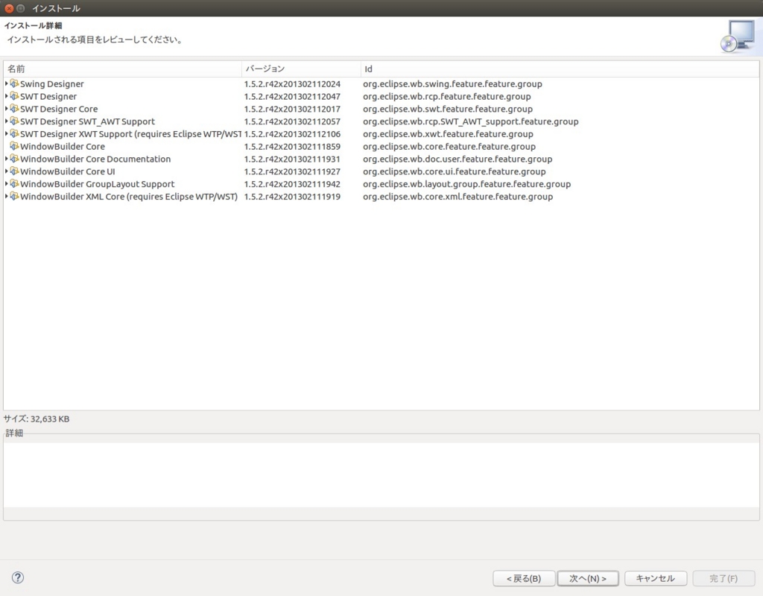Click the SWT Designer Core feature icon

[14, 109]
